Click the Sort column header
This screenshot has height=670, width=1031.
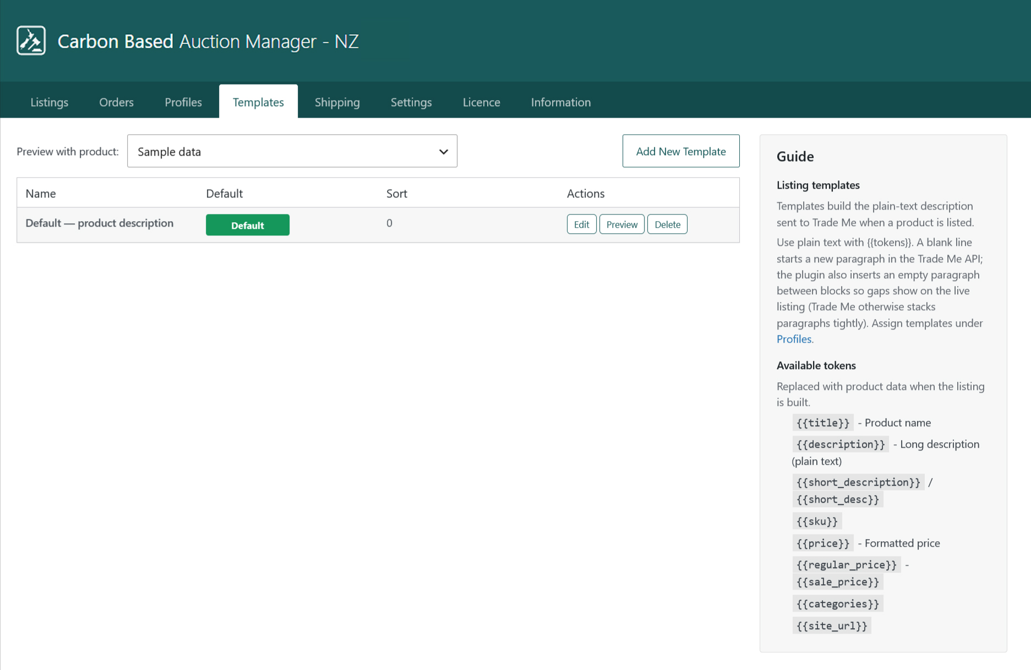pyautogui.click(x=397, y=194)
